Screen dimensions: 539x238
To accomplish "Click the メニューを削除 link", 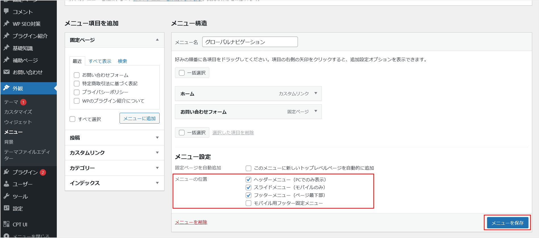I will [x=191, y=222].
